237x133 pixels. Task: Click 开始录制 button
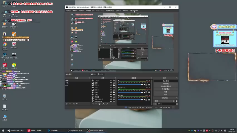[x=166, y=84]
